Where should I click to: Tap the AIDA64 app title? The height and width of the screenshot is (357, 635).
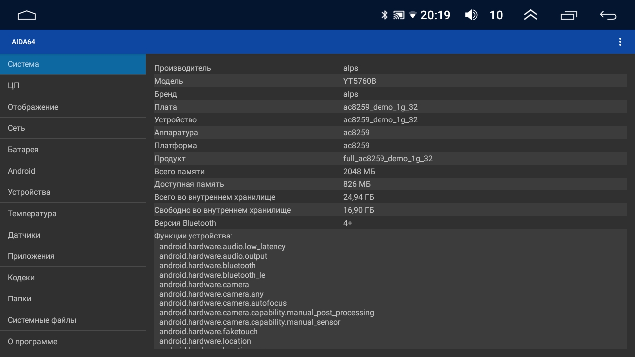(23, 42)
